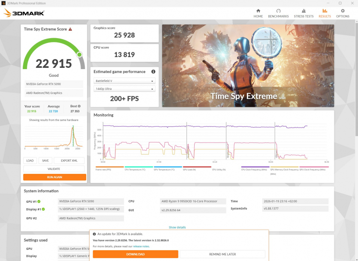Go to the Home section icon
This screenshot has height=261, width=358.
coord(258,11)
